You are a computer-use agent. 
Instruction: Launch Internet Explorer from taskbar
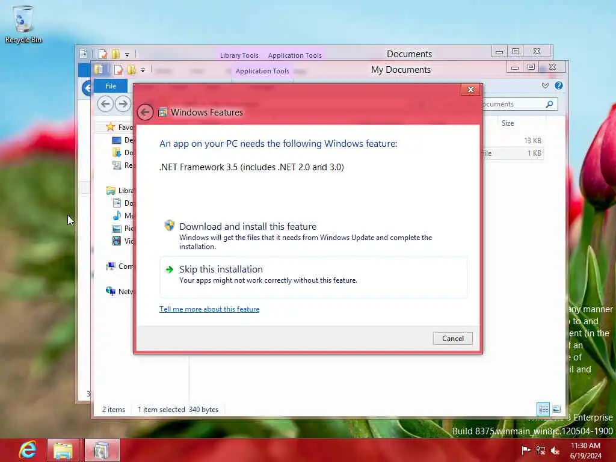point(28,450)
